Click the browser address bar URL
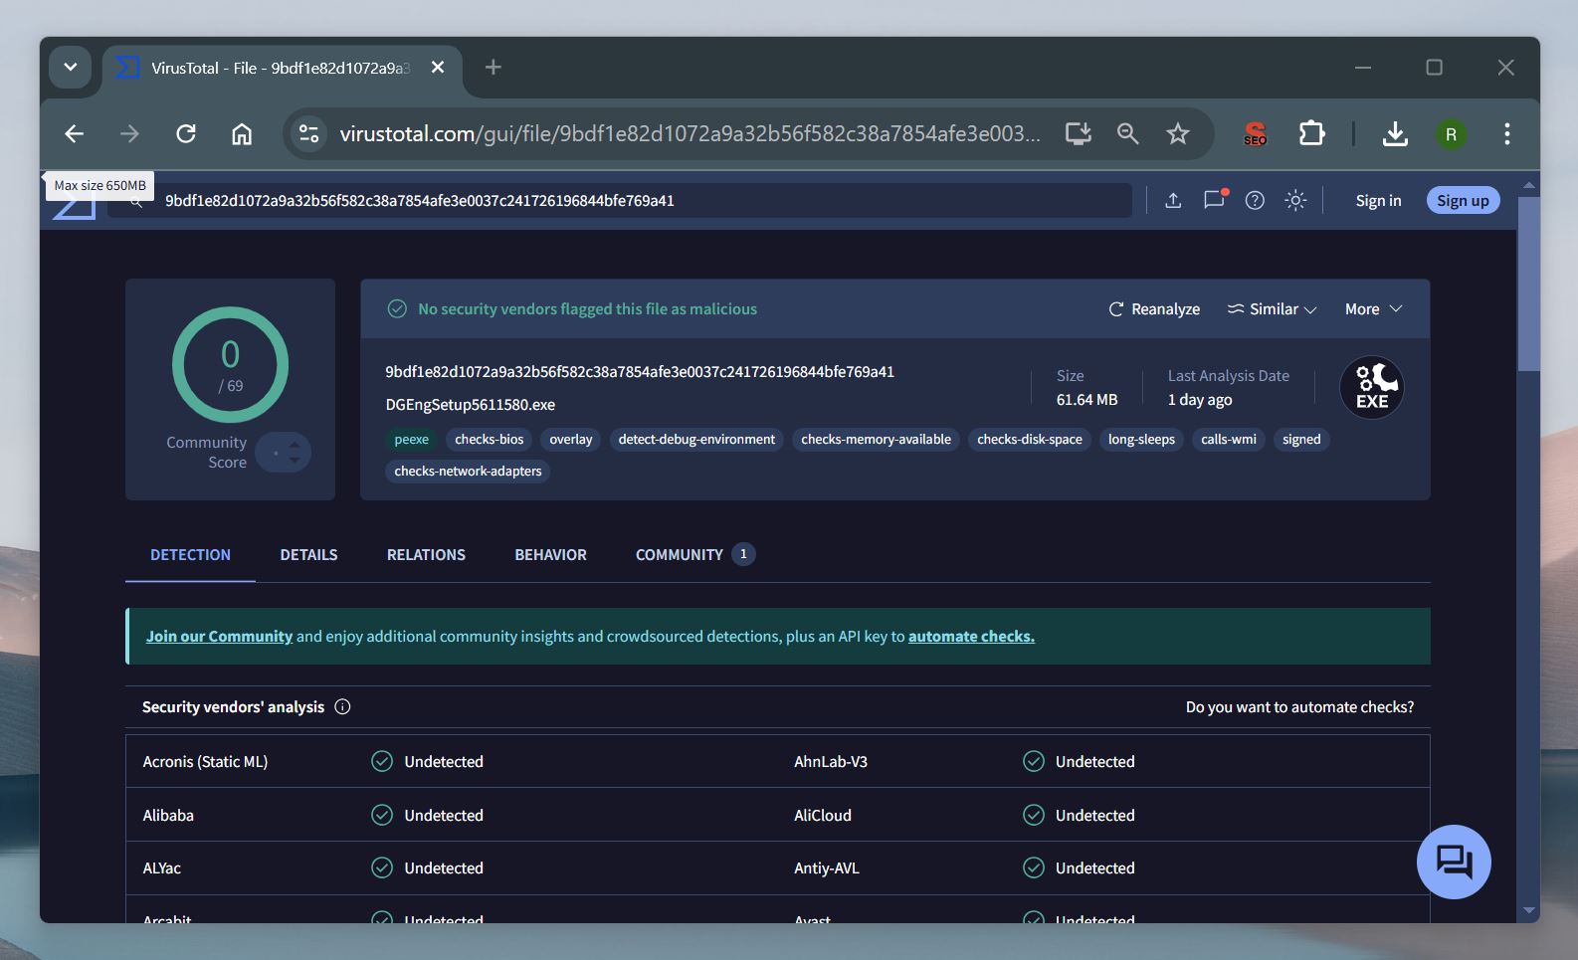The image size is (1578, 960). click(x=690, y=133)
